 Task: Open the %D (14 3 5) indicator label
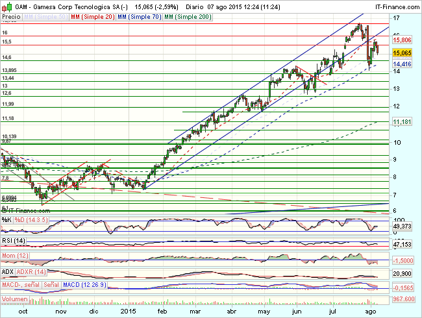click(31, 220)
